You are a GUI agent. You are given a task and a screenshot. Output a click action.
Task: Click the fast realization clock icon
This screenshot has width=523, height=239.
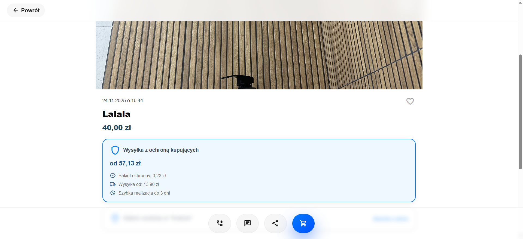[x=113, y=193]
